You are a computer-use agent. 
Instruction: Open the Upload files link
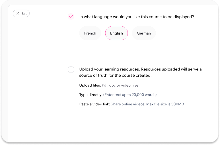90,85
